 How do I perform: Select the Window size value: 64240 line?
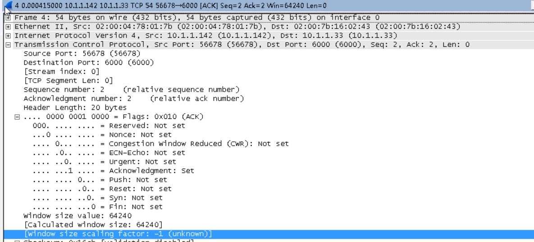(78, 216)
